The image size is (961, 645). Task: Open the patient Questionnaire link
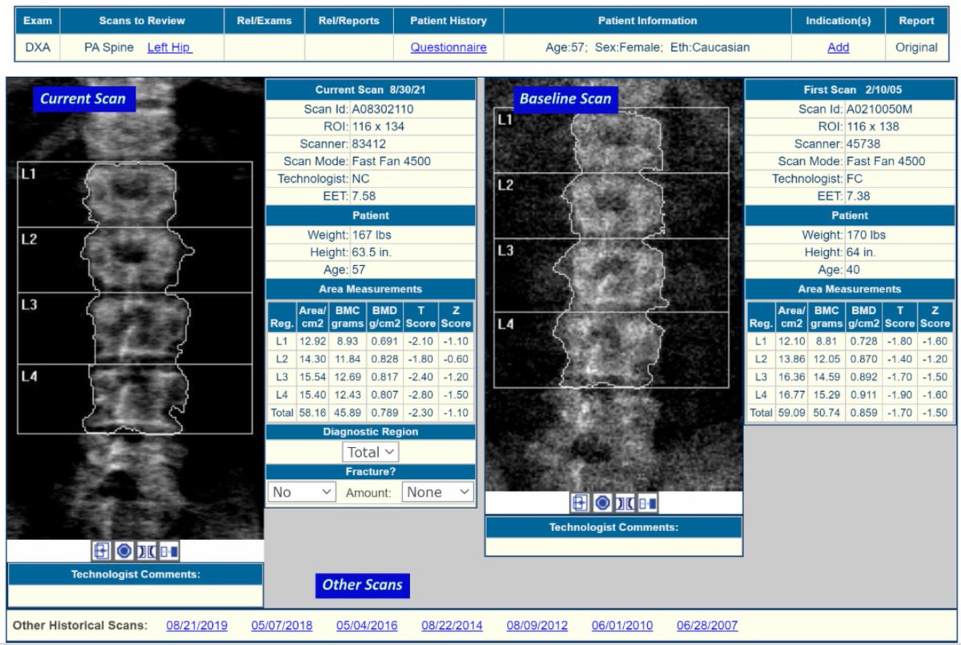click(x=448, y=47)
